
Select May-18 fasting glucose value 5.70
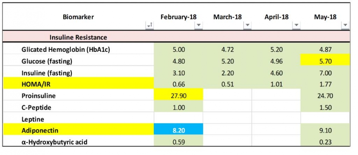tap(325, 61)
